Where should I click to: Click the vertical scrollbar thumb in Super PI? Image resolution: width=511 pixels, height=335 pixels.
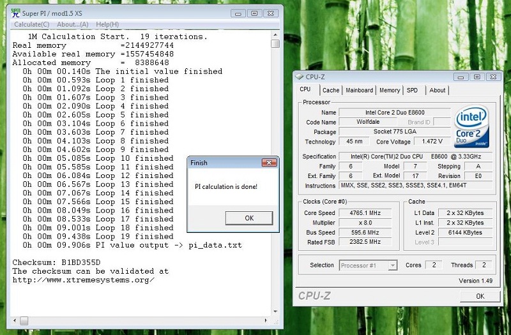click(275, 43)
